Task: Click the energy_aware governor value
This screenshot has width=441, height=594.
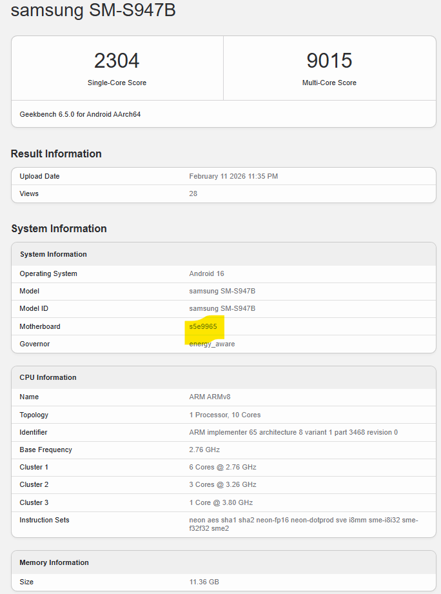Action: click(211, 344)
